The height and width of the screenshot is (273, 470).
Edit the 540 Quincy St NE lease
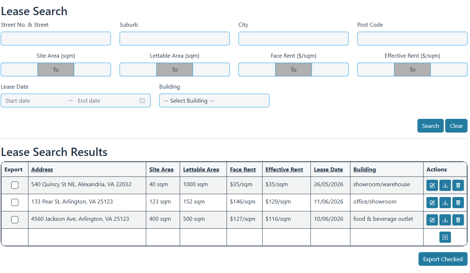tap(432, 185)
